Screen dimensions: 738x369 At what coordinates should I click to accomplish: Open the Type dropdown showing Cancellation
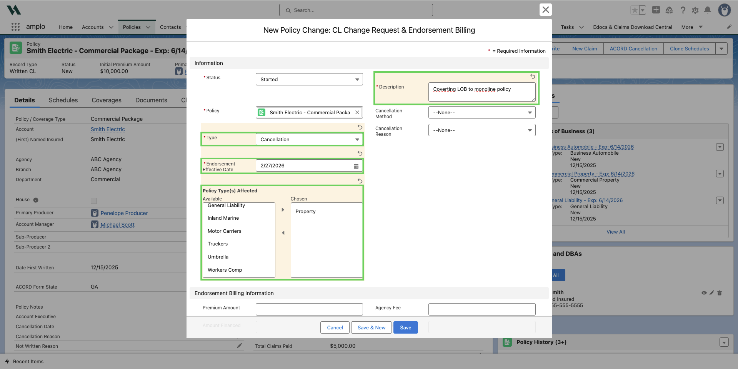click(309, 139)
